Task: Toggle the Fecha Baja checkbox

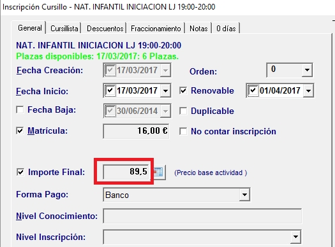Action: 20,110
